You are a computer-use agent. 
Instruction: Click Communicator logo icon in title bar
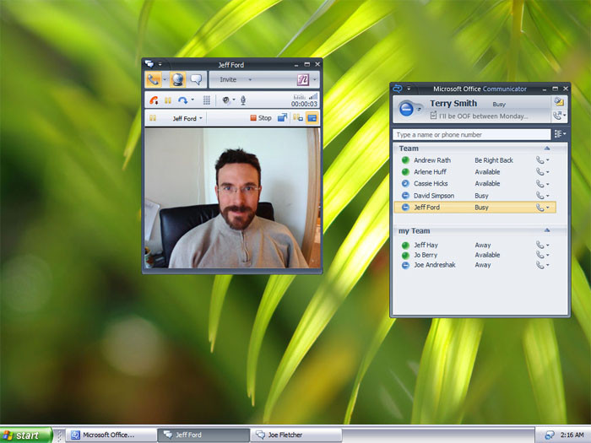(x=398, y=89)
